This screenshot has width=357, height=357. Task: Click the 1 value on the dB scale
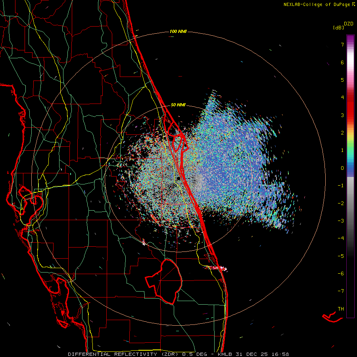coord(342,150)
